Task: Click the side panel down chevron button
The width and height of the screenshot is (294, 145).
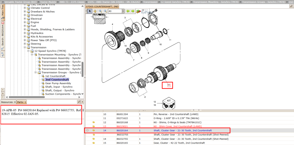Action: coord(3,97)
